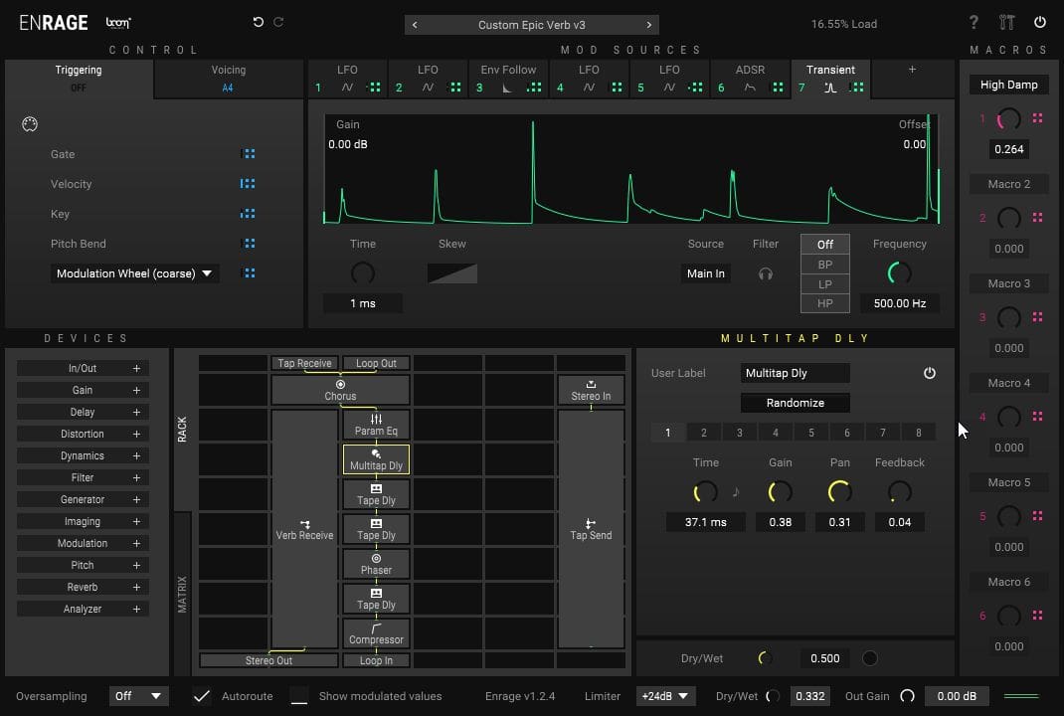Click the Skew shape control
The height and width of the screenshot is (716, 1064).
click(451, 273)
